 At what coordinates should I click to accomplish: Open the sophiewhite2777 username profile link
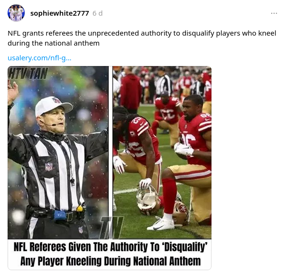(60, 13)
